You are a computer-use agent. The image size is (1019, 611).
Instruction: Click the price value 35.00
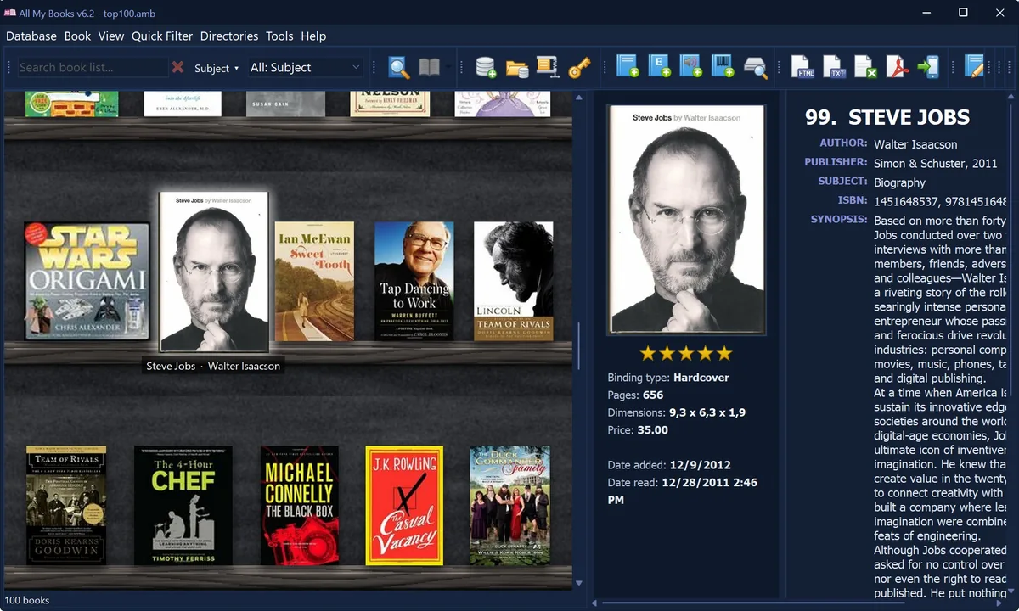652,430
